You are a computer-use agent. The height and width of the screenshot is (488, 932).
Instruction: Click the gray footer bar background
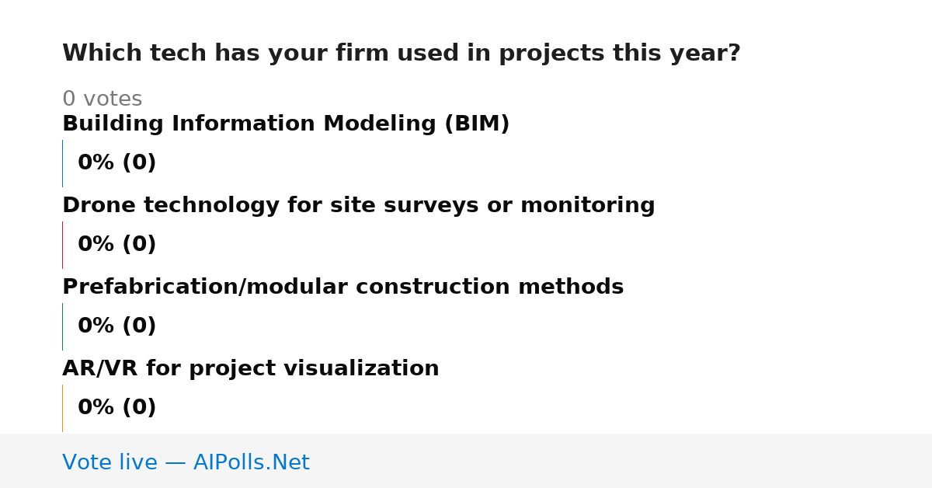(621, 461)
